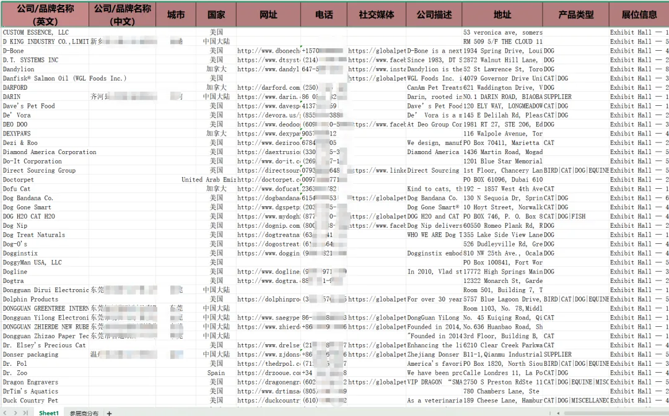
Task: Add a new sheet with plus icon
Action: click(109, 413)
